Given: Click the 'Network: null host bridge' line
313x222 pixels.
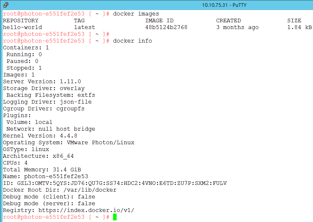Looking at the screenshot, I should coord(51,129).
